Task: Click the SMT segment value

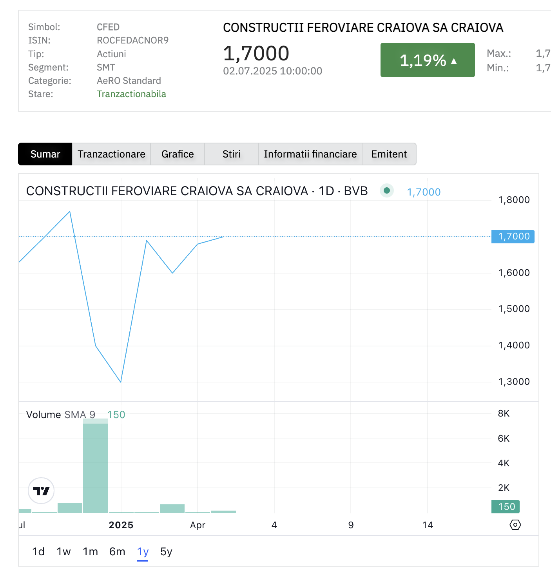Action: pyautogui.click(x=106, y=67)
